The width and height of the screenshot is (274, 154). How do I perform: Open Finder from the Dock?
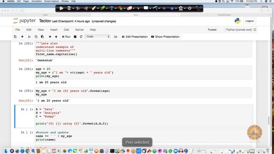(x=6, y=151)
